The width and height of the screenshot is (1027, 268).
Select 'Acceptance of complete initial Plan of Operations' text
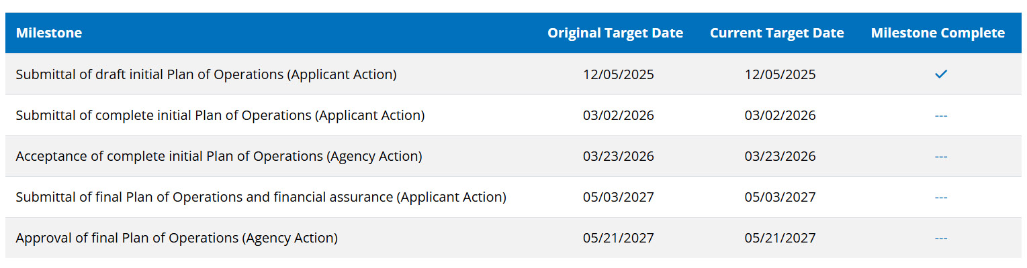tap(218, 156)
